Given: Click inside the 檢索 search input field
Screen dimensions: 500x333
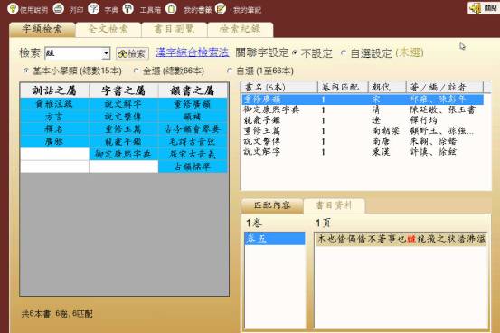Looking at the screenshot, I should pyautogui.click(x=73, y=53).
